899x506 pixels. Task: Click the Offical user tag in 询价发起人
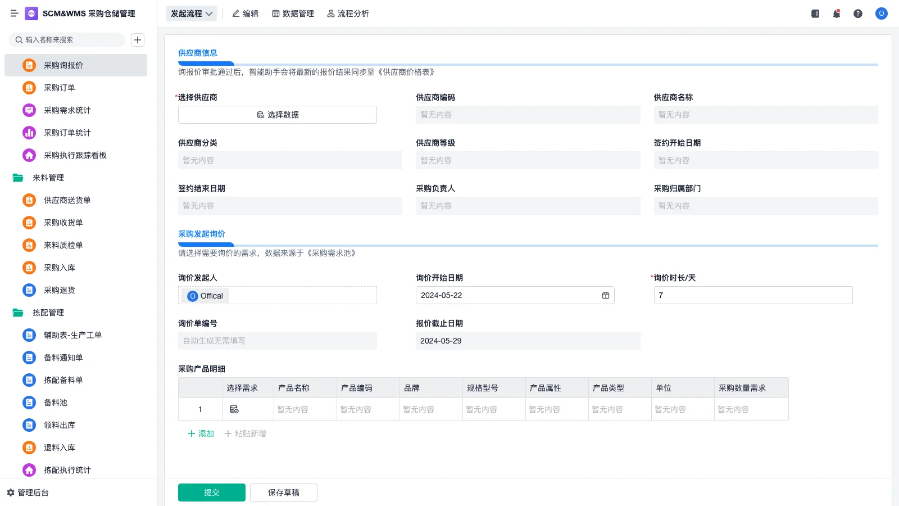[205, 296]
